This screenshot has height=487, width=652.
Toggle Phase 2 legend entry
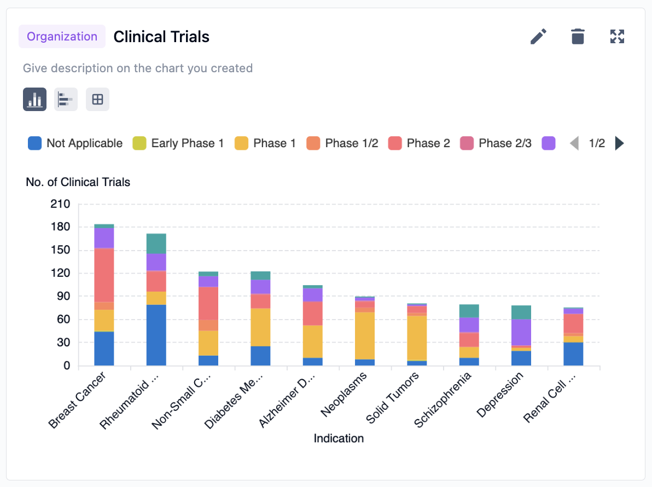[x=419, y=143]
